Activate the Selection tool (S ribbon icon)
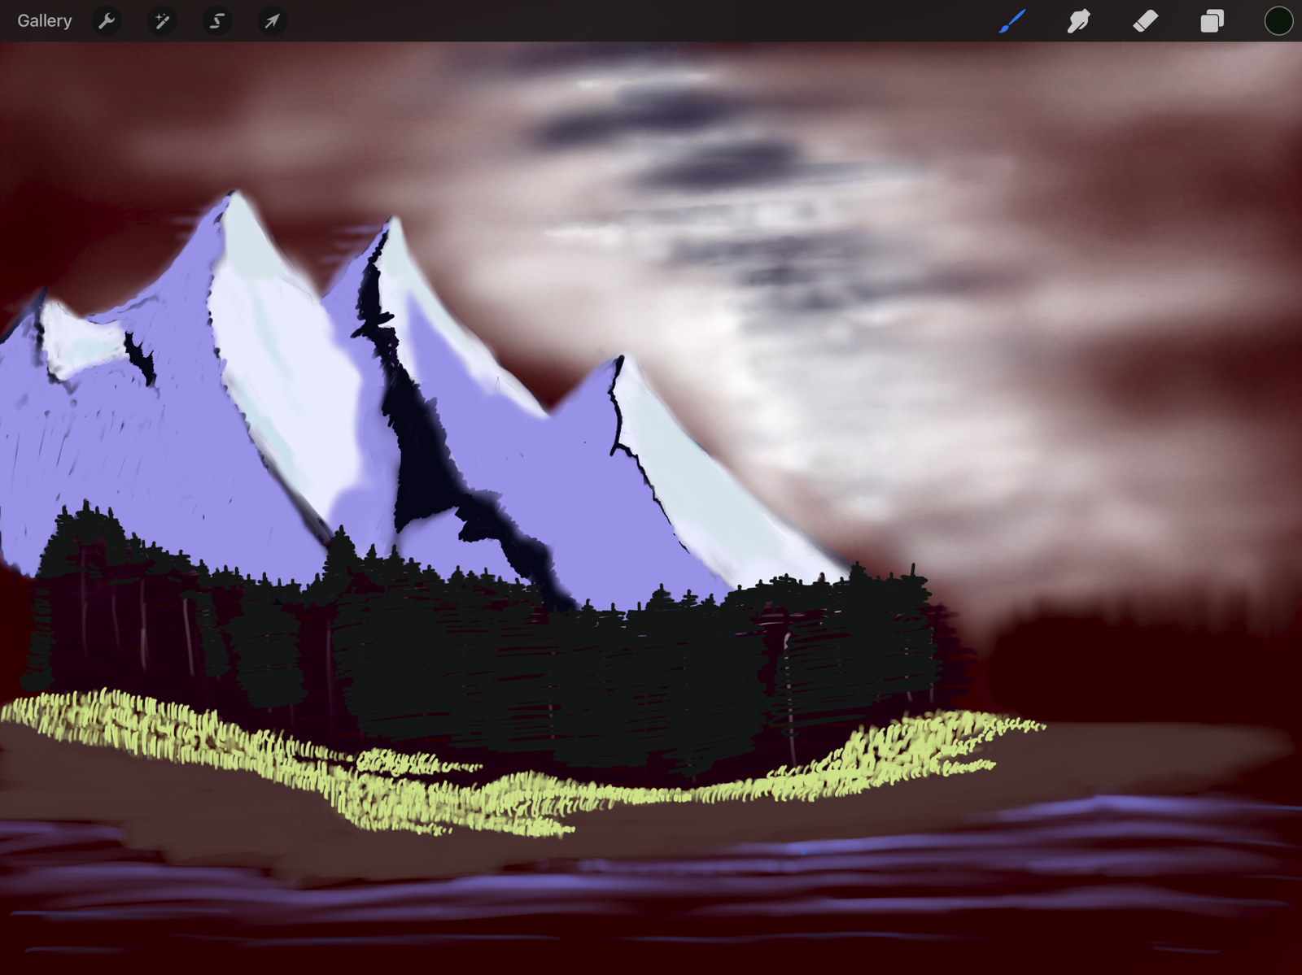Viewport: 1302px width, 975px height. [216, 21]
